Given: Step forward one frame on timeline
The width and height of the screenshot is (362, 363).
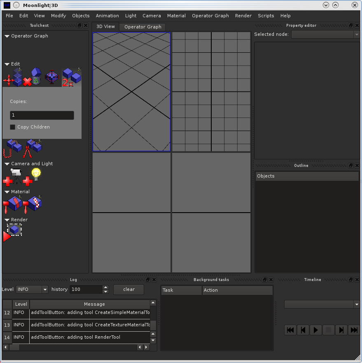Looking at the screenshot, I should [x=341, y=330].
